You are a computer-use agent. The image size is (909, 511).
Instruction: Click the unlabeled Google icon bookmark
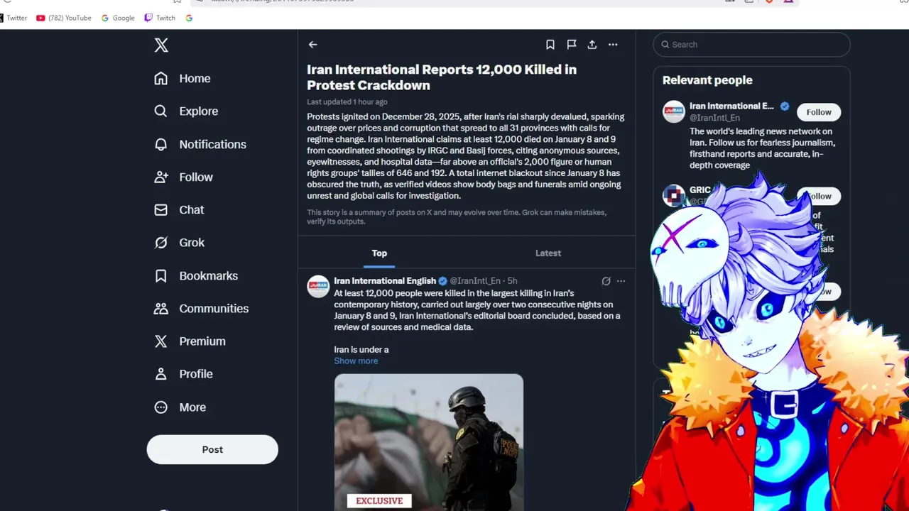click(x=189, y=18)
